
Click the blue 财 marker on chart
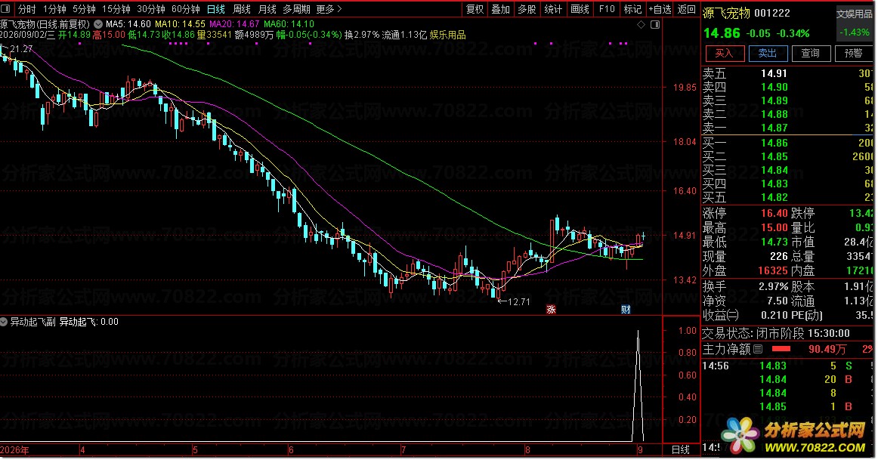[626, 310]
